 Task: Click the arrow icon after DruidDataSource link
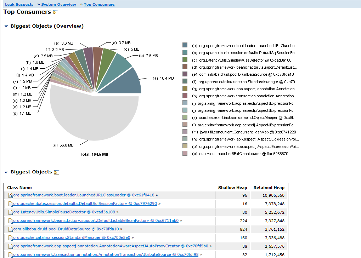tap(122, 229)
